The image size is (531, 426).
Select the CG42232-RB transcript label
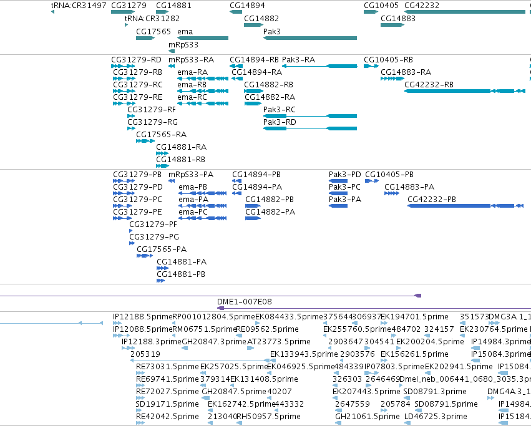tap(429, 85)
